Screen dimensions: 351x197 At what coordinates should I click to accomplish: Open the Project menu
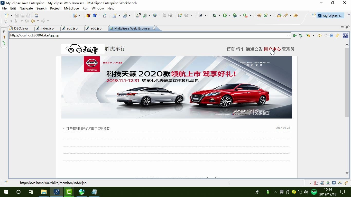pyautogui.click(x=55, y=8)
